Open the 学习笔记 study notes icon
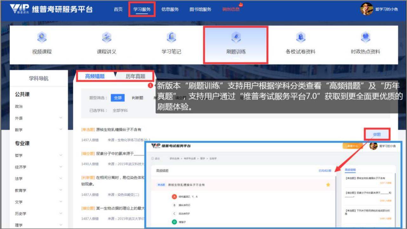 coord(171,38)
